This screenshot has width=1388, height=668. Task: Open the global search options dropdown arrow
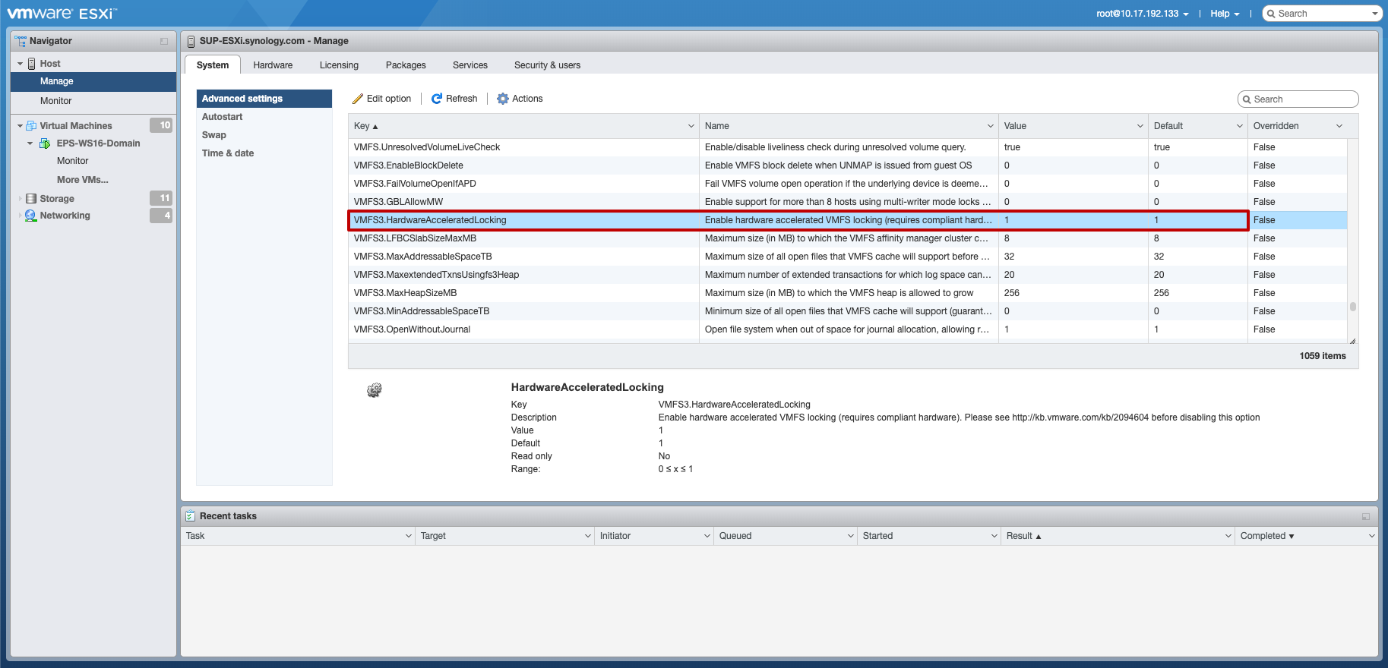[x=1375, y=14]
